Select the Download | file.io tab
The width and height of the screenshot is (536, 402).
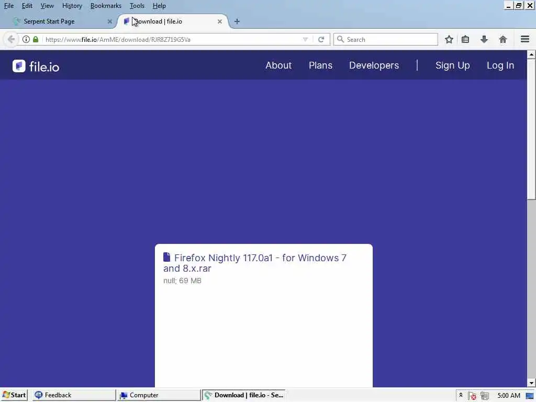173,21
